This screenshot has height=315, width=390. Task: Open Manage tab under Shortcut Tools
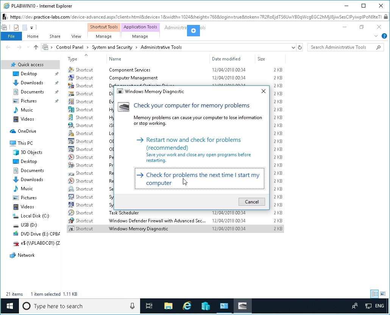tap(104, 36)
